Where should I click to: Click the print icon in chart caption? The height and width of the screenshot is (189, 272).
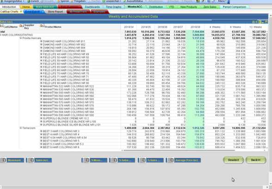pos(253,22)
